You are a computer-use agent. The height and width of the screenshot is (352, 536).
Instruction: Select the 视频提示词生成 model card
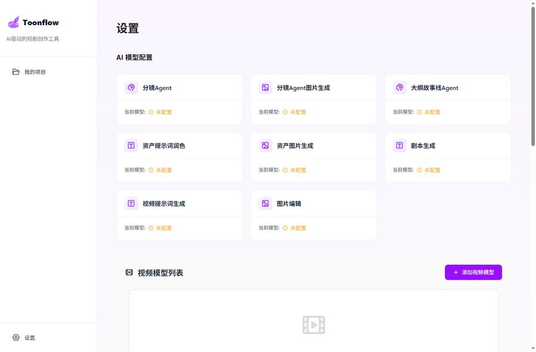tap(179, 215)
